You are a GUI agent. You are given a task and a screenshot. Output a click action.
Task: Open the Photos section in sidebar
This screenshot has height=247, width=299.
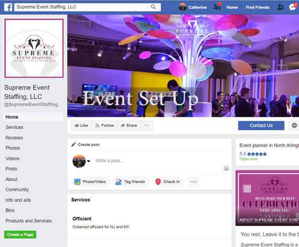pos(13,148)
